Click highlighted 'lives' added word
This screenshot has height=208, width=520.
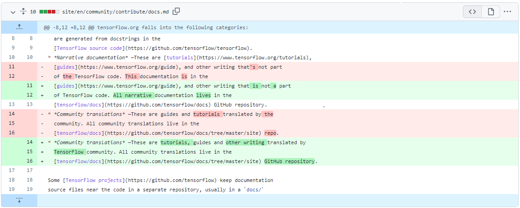(x=203, y=95)
